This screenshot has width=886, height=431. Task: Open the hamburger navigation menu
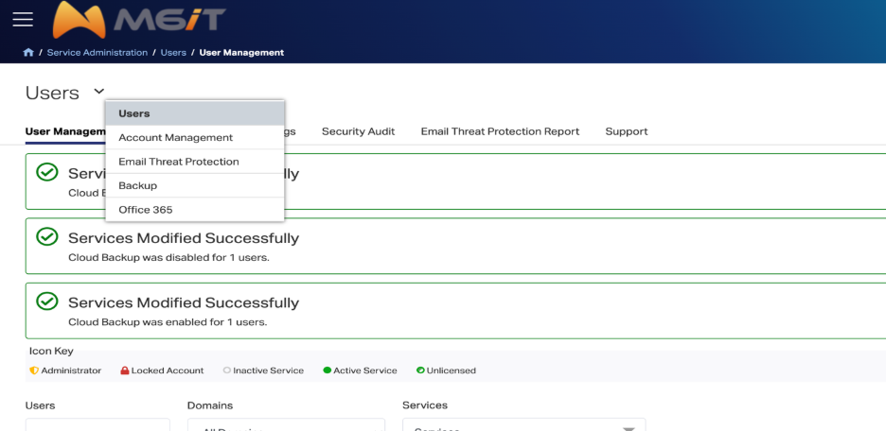coord(23,19)
